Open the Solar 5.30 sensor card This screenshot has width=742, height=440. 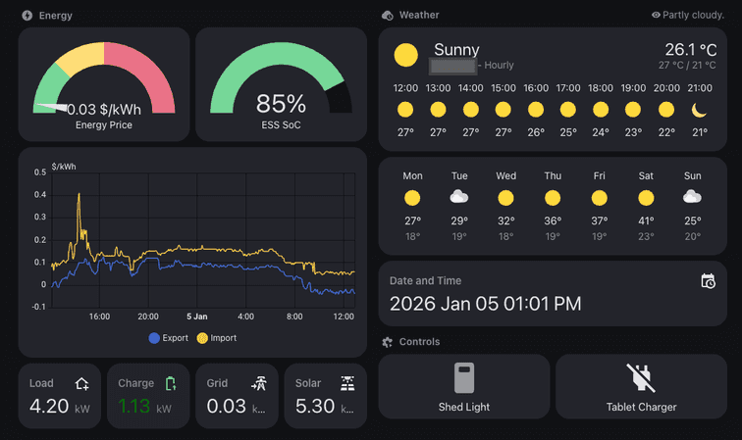[326, 396]
